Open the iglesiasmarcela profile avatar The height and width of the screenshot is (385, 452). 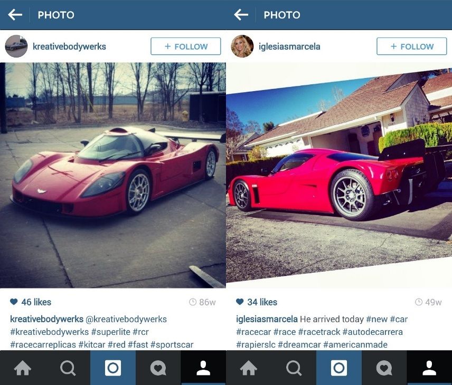click(x=242, y=46)
